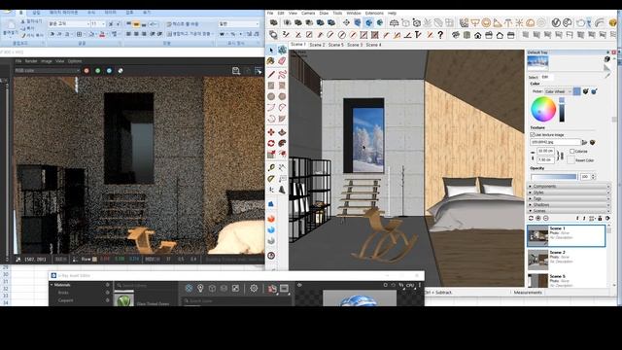Toggle the Colorize checkbox
622x350 pixels.
pyautogui.click(x=572, y=152)
